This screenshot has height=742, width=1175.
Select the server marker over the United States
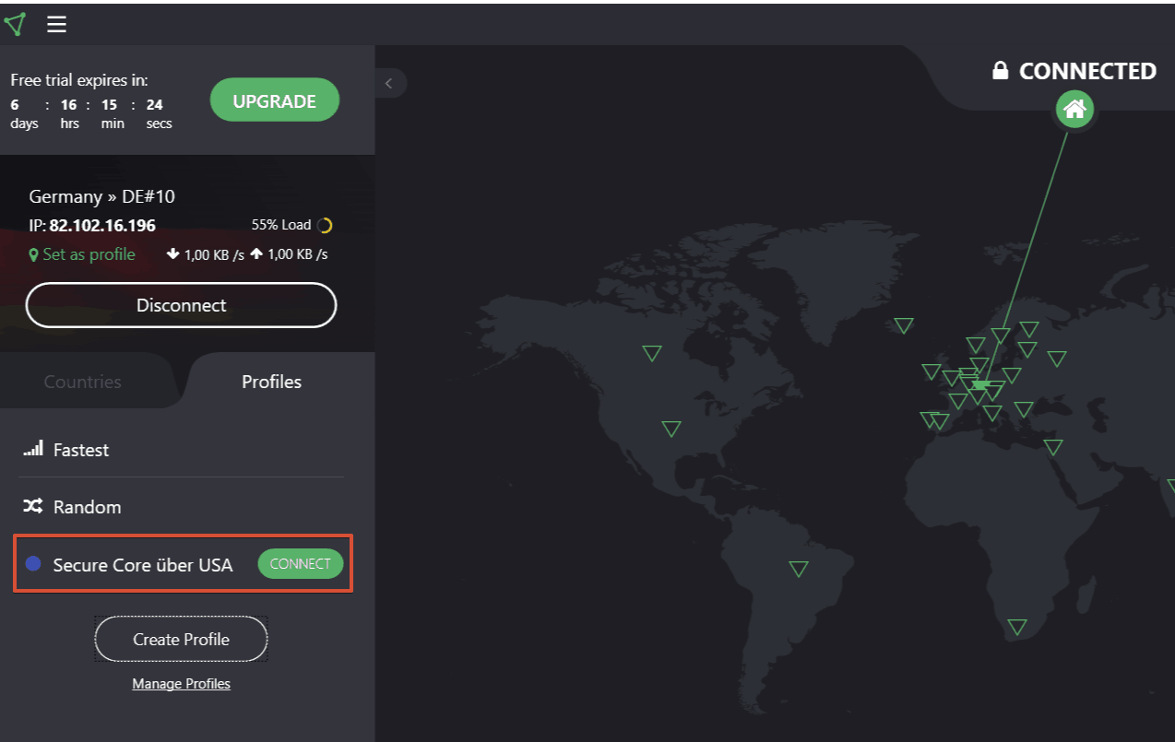click(x=671, y=429)
